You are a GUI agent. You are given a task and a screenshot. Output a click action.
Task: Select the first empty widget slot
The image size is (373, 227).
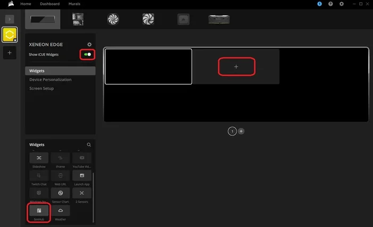pyautogui.click(x=148, y=66)
